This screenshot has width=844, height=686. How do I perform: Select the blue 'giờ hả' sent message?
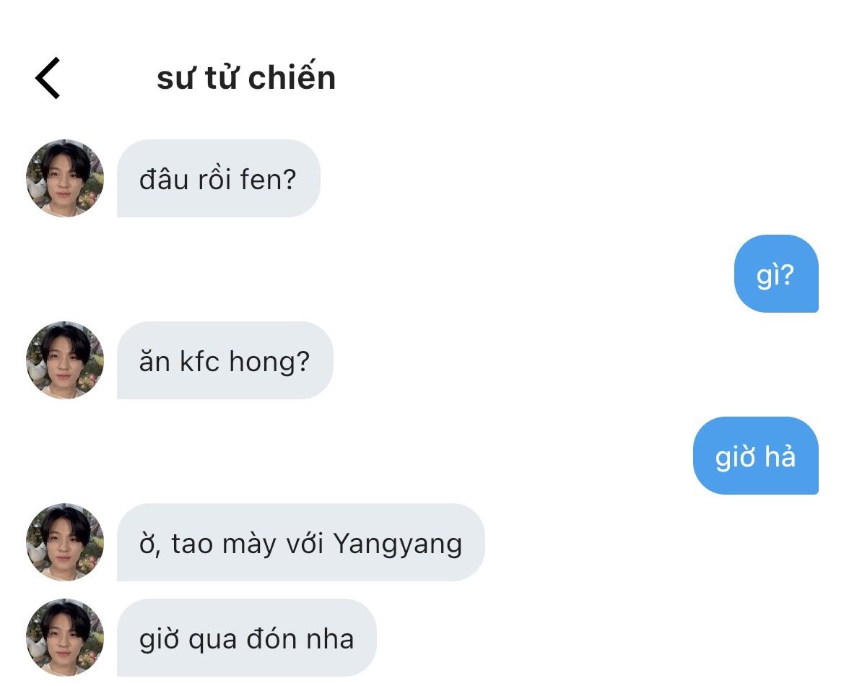756,456
